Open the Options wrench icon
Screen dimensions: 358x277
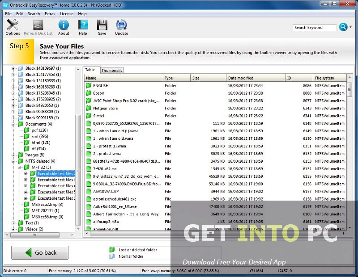point(13,25)
